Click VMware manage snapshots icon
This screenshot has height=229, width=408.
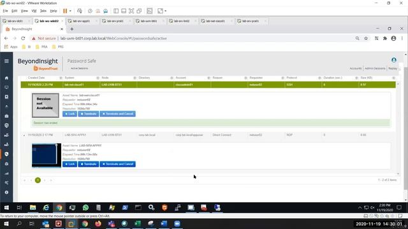click(x=105, y=11)
